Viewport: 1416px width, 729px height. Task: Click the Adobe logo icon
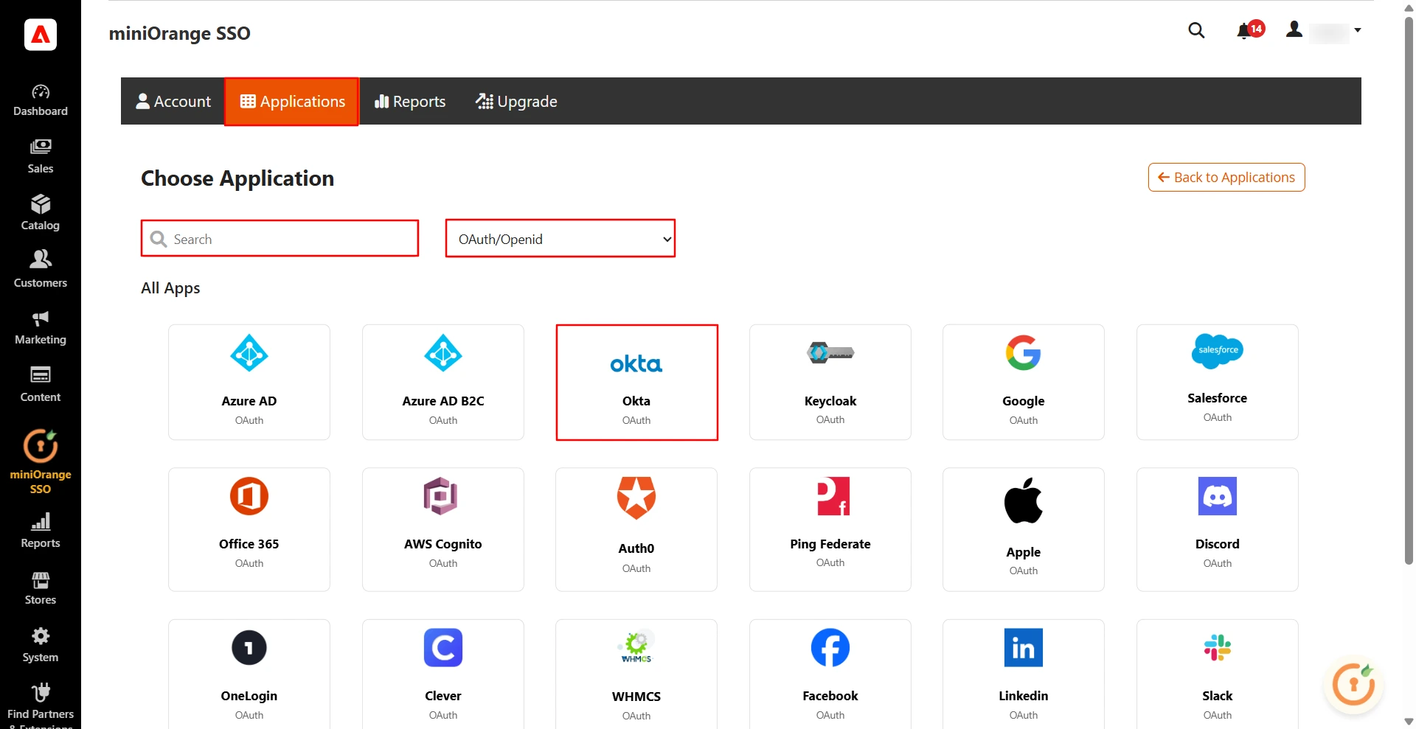[x=41, y=34]
